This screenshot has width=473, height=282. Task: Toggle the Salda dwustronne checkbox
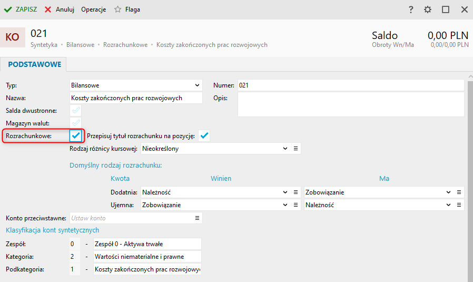(76, 111)
